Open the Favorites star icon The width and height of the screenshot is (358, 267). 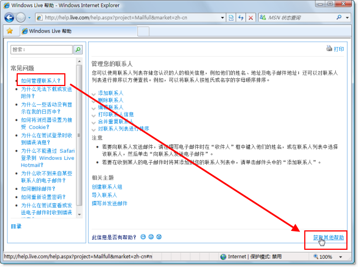tap(9, 31)
